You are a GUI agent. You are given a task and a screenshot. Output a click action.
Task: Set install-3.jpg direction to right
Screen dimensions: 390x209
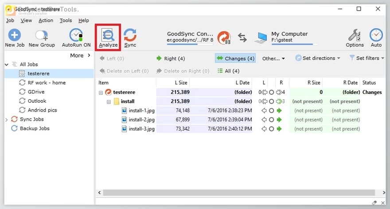279,129
